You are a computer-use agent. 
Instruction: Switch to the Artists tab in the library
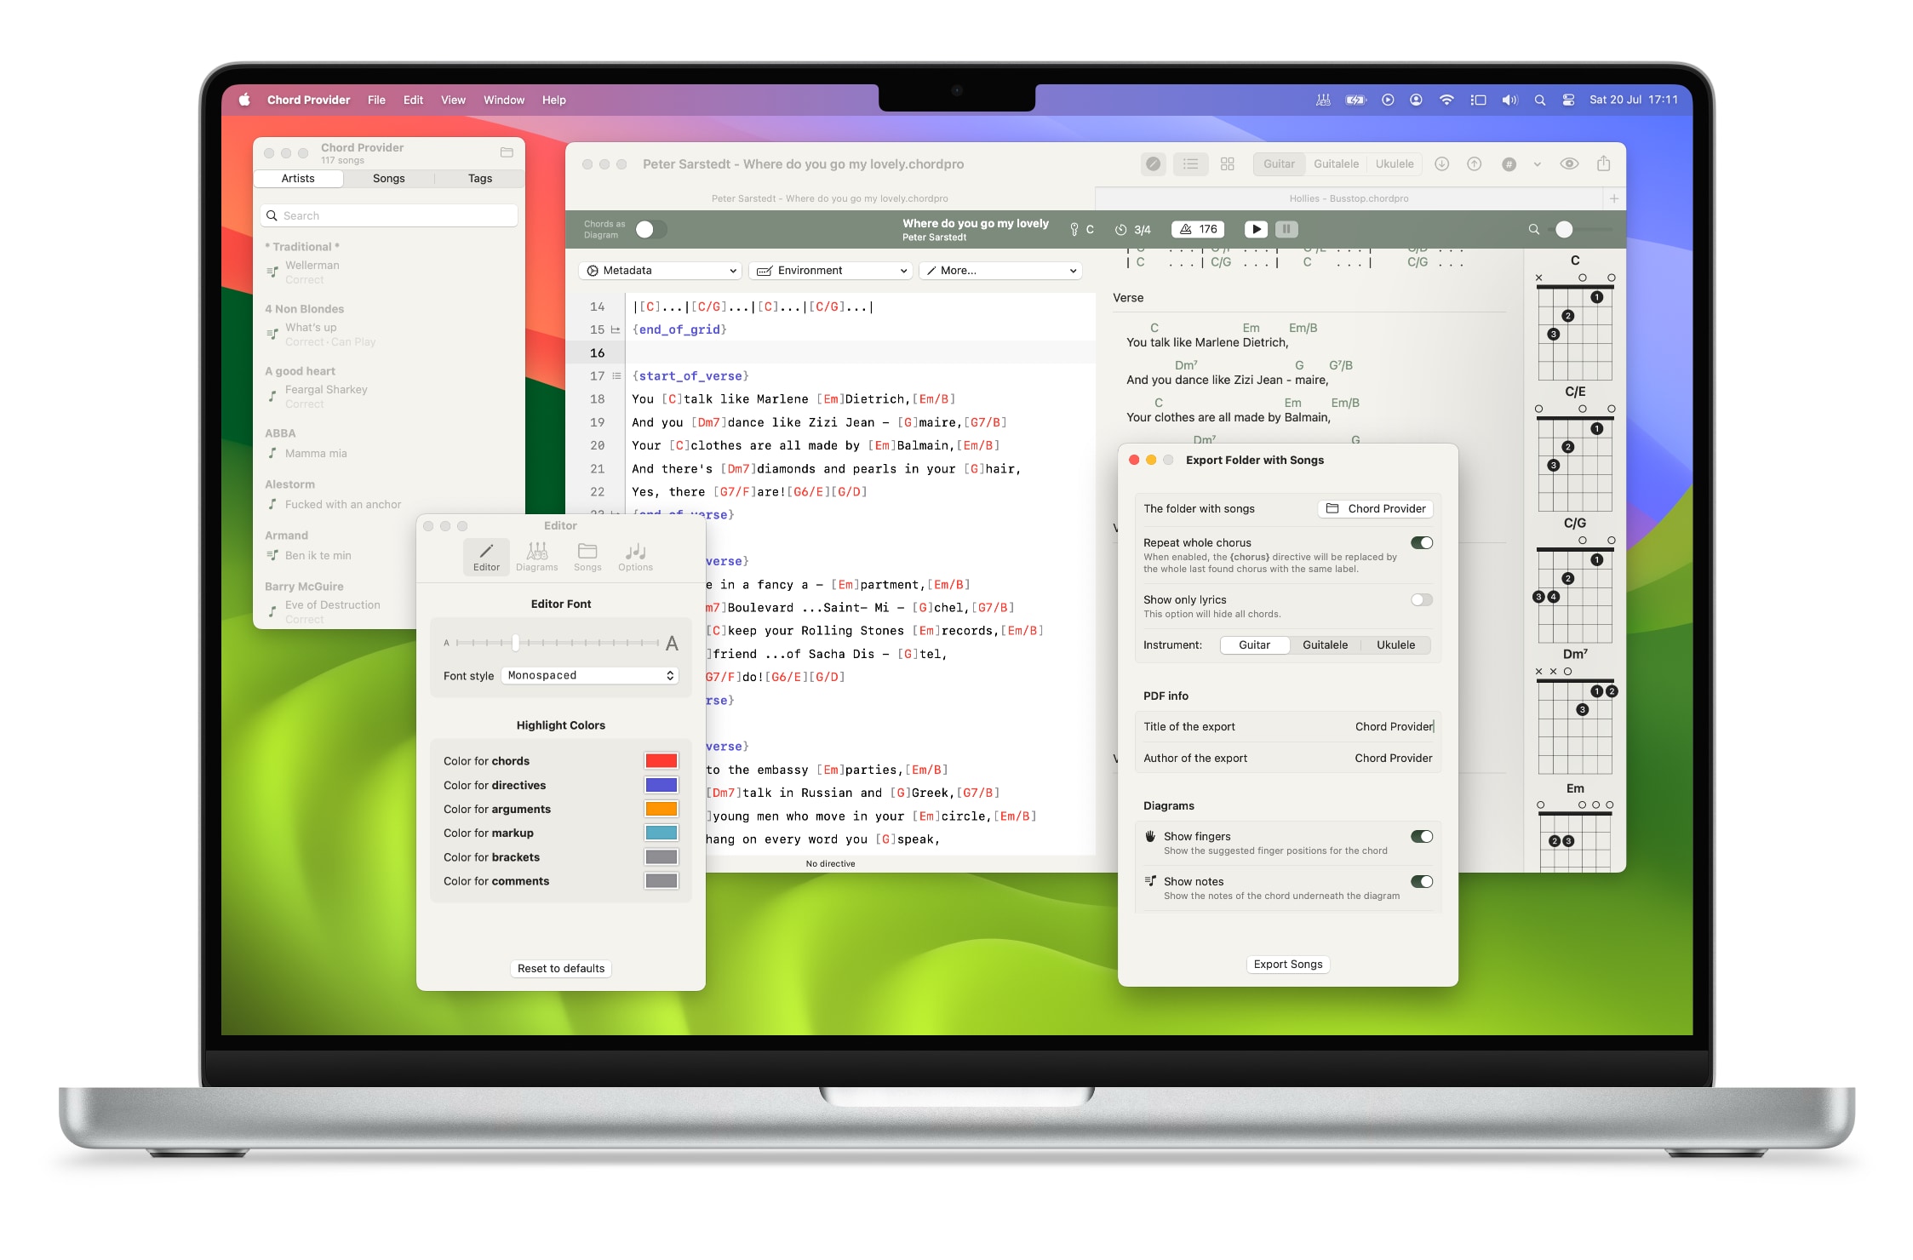point(298,178)
